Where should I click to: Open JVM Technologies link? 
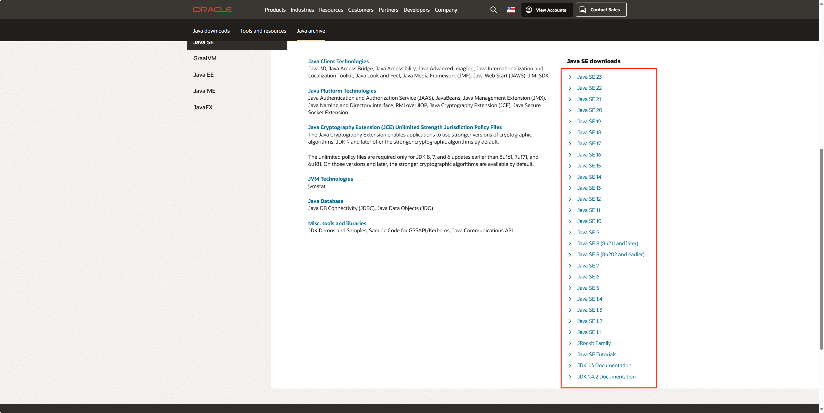(x=330, y=179)
